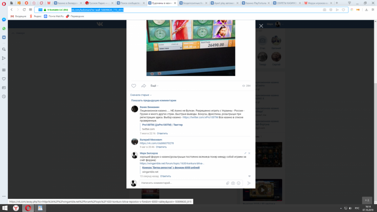Image resolution: width=377 pixels, height=212 pixels.
Task: Open the twitter.com/xPro100TM link
Action: tap(200, 117)
